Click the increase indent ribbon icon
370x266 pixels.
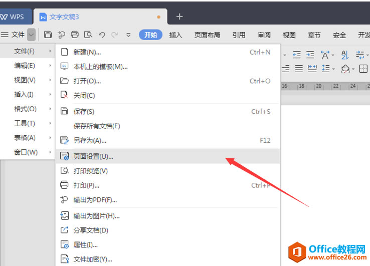[310, 55]
